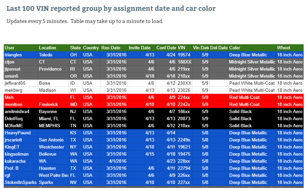
Task: Select VIN cell '19621'
Action: (x=184, y=147)
